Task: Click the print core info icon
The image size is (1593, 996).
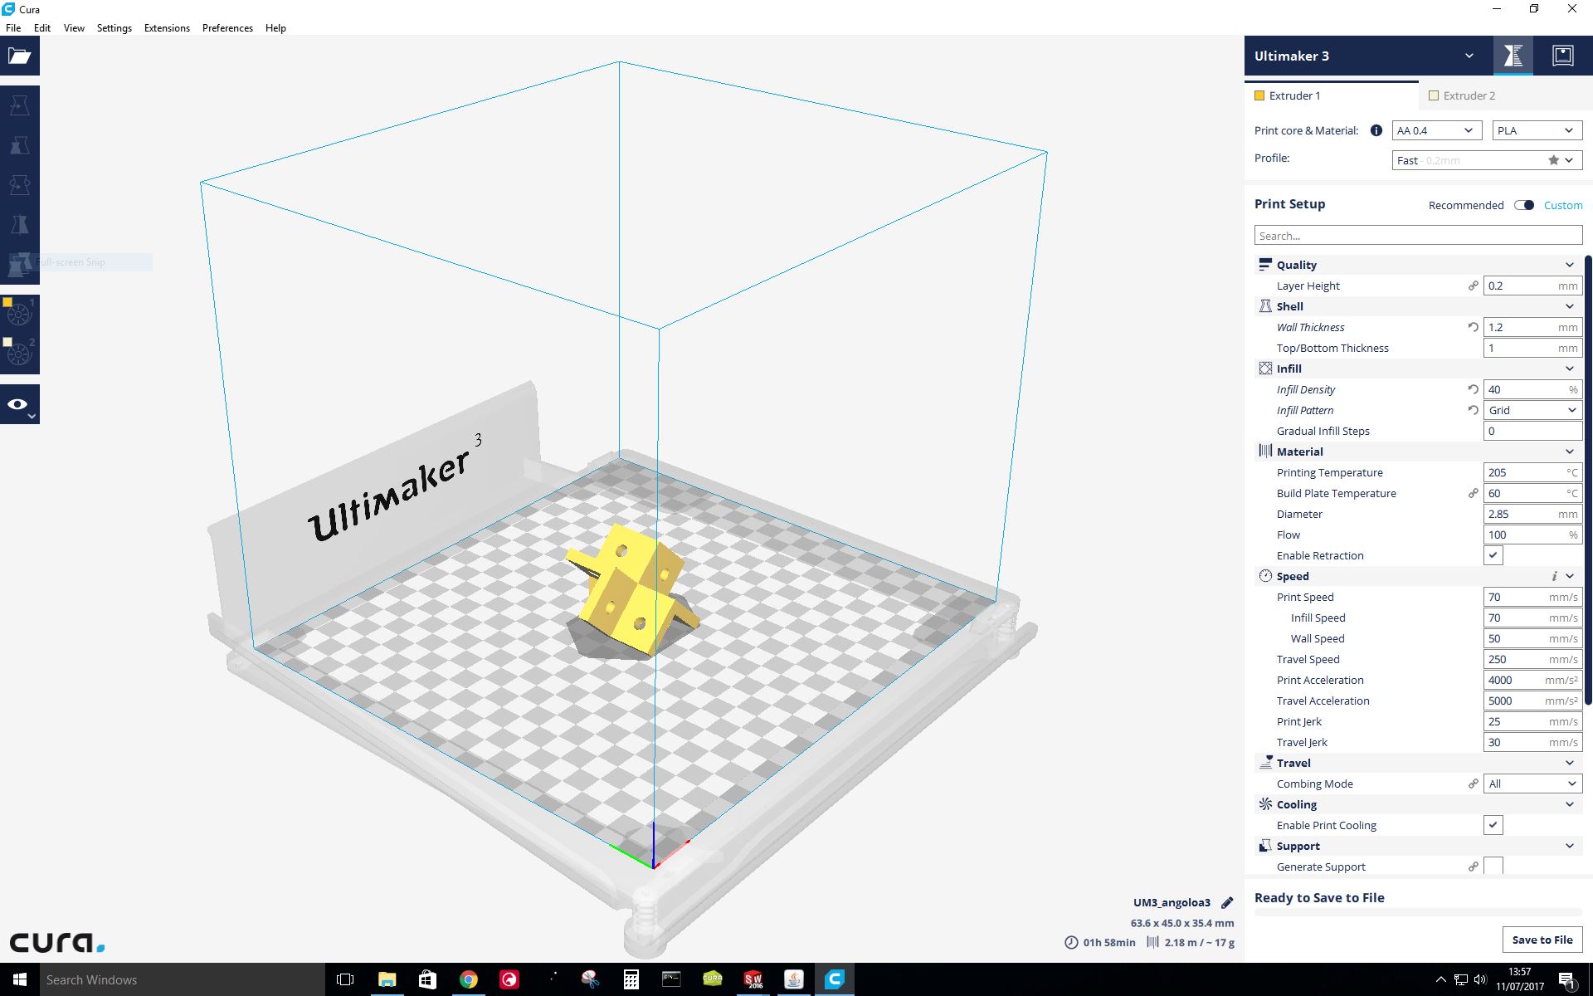Action: coord(1376,130)
